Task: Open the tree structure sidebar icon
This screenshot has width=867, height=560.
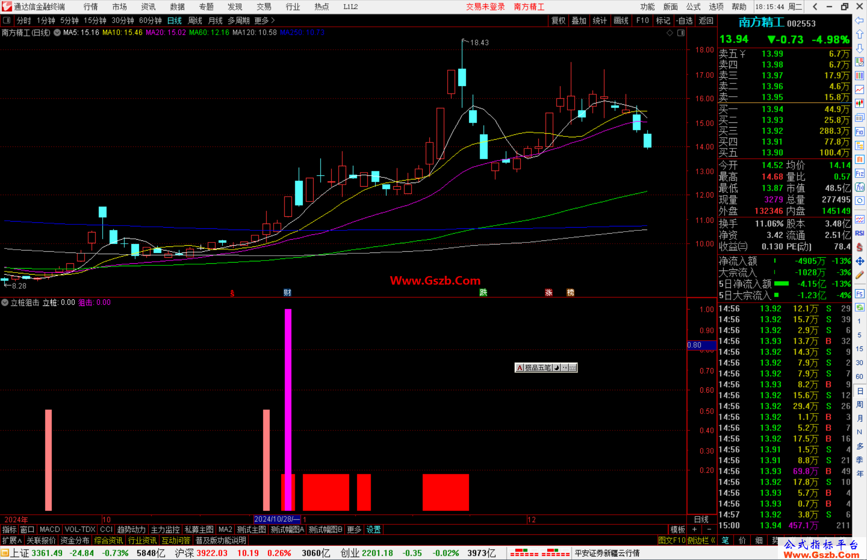Action: coord(859,145)
